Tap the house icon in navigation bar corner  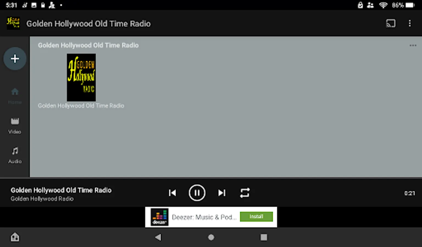15,237
